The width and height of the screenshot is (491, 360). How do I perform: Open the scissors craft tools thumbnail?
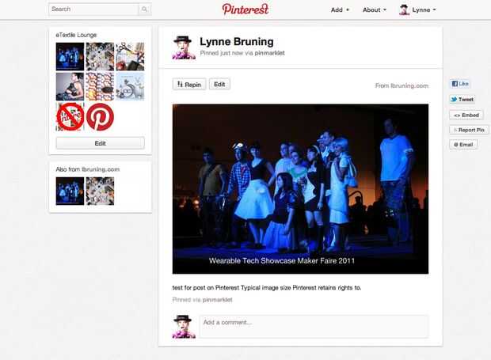[x=130, y=56]
